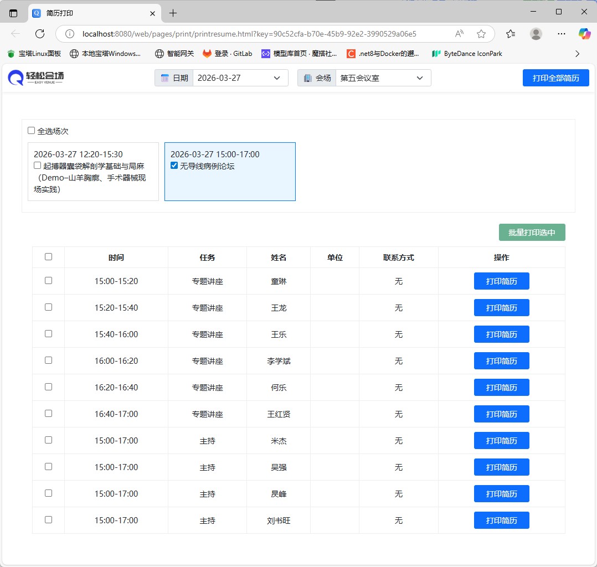Check the row checkbox for 李学斌
597x567 pixels.
click(x=48, y=360)
